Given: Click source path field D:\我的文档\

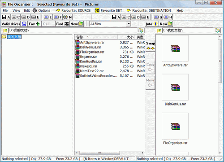Looking at the screenshot, I should click(x=73, y=31).
